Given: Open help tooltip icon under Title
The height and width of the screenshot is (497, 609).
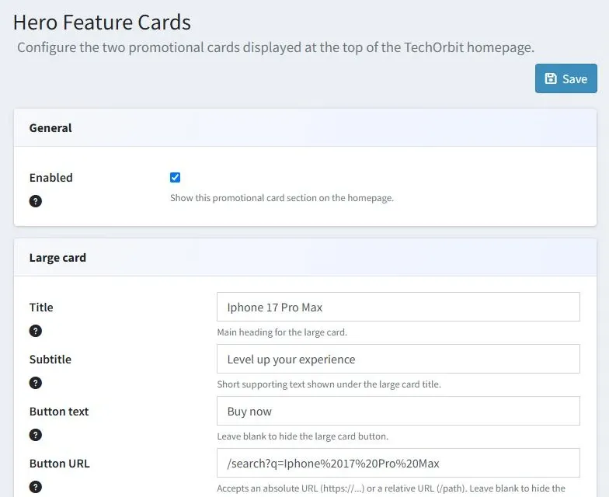Looking at the screenshot, I should [36, 331].
